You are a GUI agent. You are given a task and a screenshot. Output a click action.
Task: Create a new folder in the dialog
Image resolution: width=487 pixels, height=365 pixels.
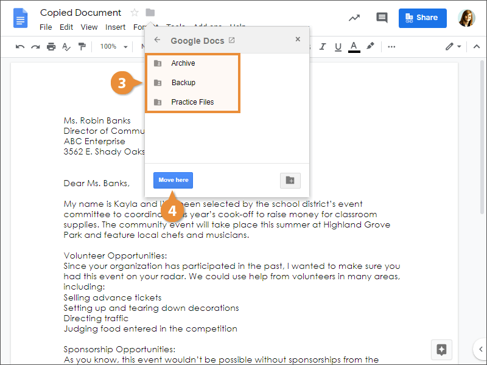pos(290,180)
